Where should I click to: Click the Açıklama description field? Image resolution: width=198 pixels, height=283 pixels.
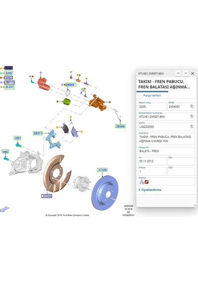166,139
